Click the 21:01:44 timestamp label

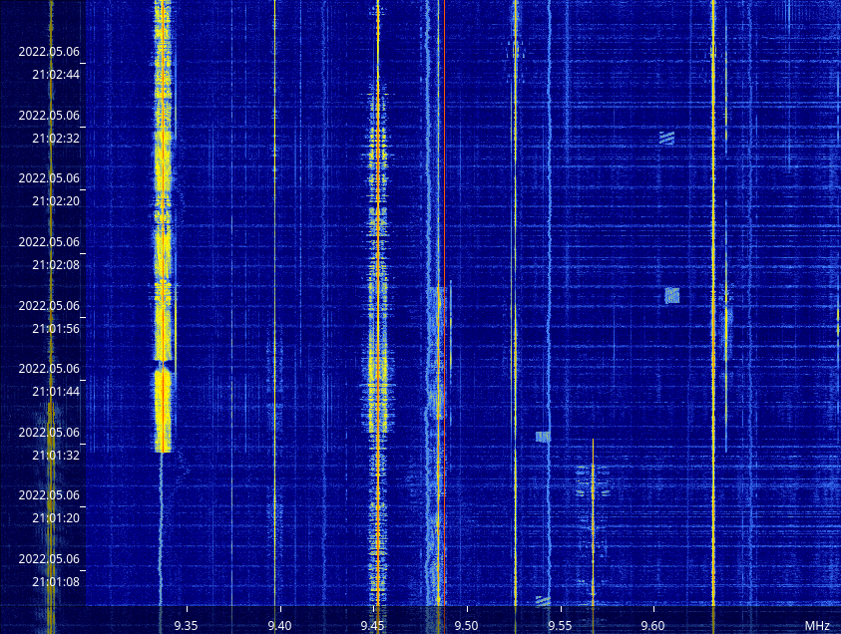coord(56,391)
